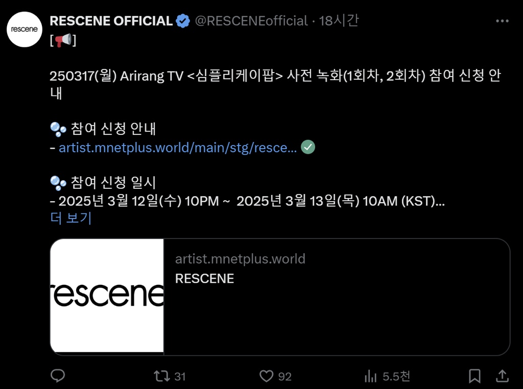523x389 pixels.
Task: Click the green checkmark beside the link
Action: pos(308,148)
